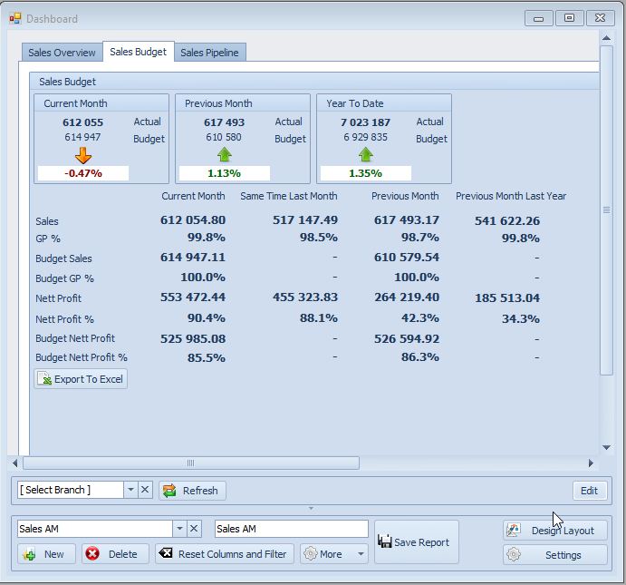
Task: Switch to the Sales Pipeline tab
Action: click(209, 53)
